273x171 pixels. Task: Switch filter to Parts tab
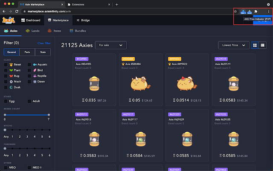tap(27, 52)
